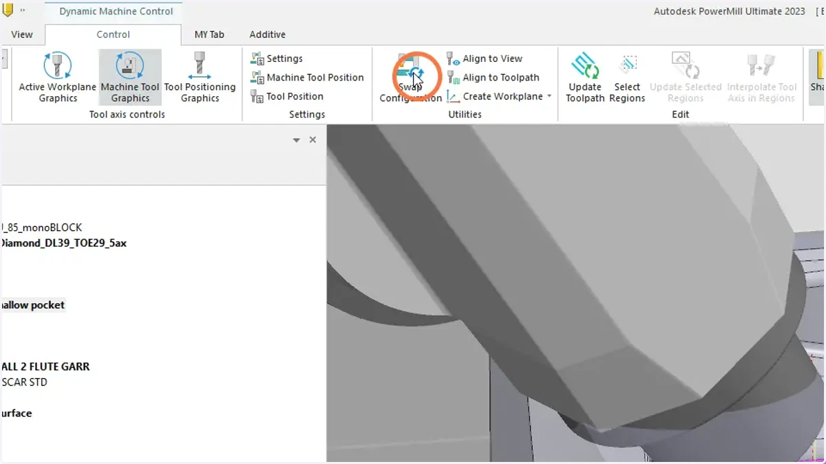
Task: Click the PowerMill application icon
Action: 8,10
